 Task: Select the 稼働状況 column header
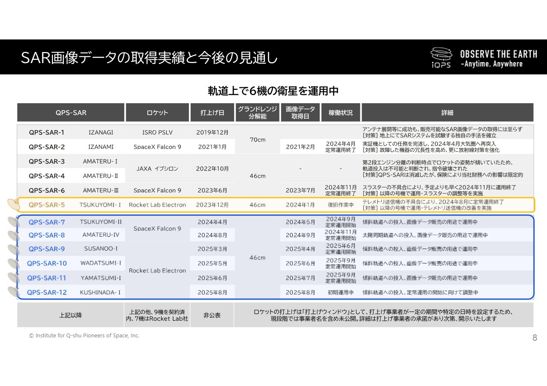(x=341, y=113)
